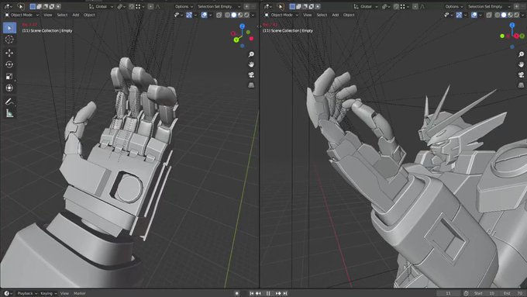Switch perspective/orthographic grid icon in left viewport
The image size is (527, 297).
click(x=251, y=85)
